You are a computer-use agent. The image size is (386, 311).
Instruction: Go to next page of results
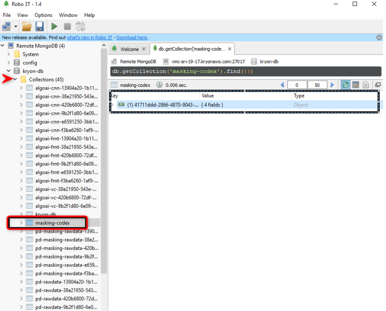(x=332, y=85)
